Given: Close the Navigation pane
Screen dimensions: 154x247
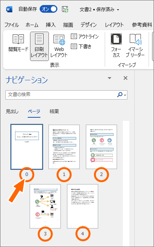Looking at the screenshot, I should coord(126,78).
